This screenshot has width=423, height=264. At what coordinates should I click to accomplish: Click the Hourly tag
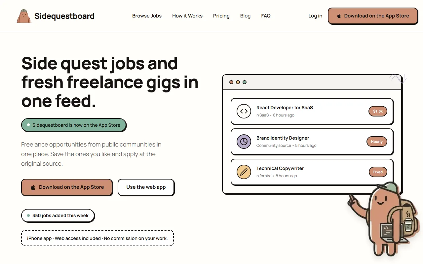(377, 142)
